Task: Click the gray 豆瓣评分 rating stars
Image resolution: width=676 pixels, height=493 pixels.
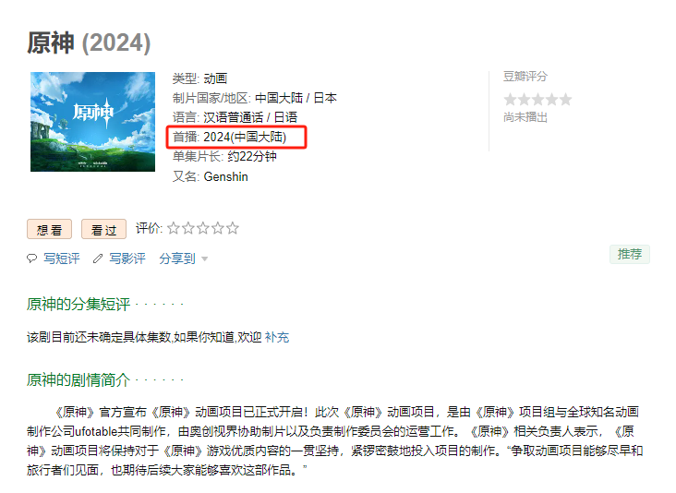Action: tap(537, 100)
